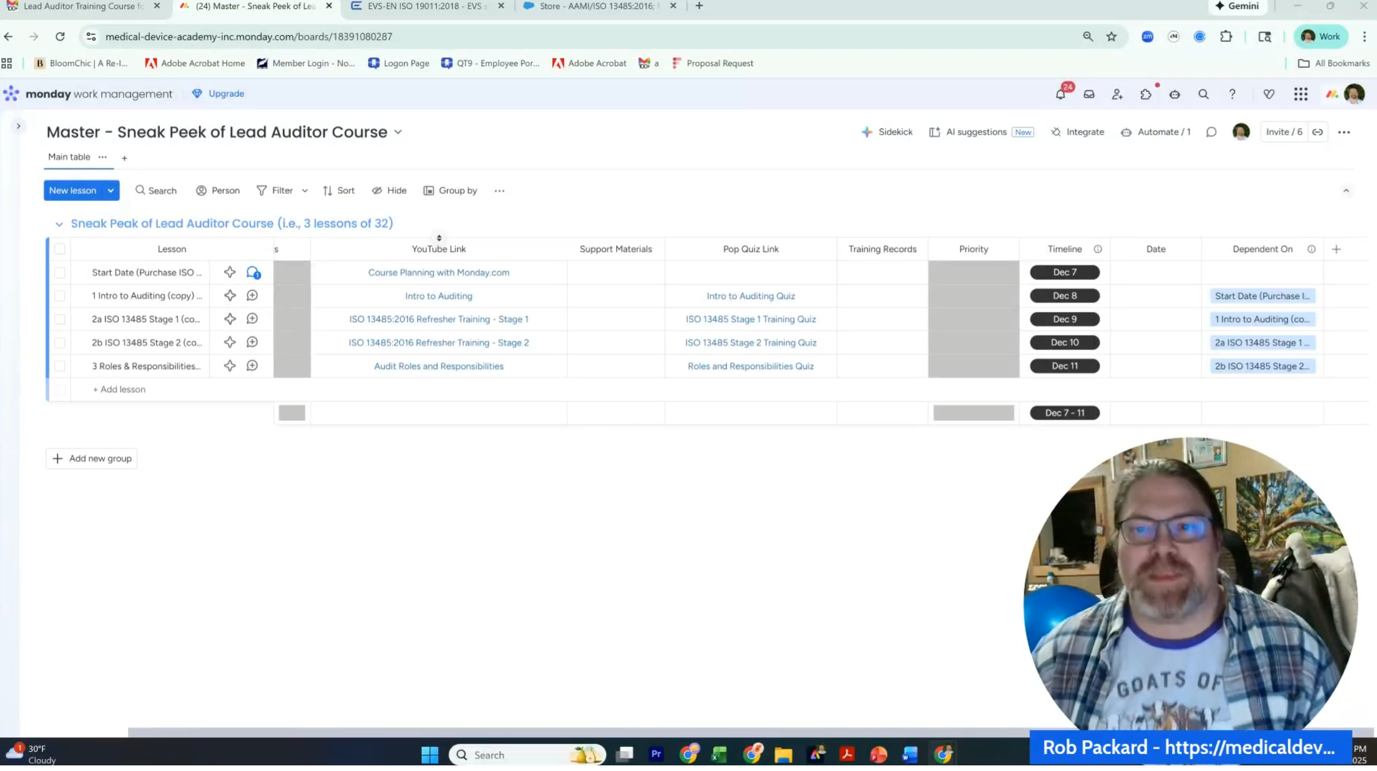Switch to the Main table tab
The image size is (1377, 771).
tap(69, 157)
